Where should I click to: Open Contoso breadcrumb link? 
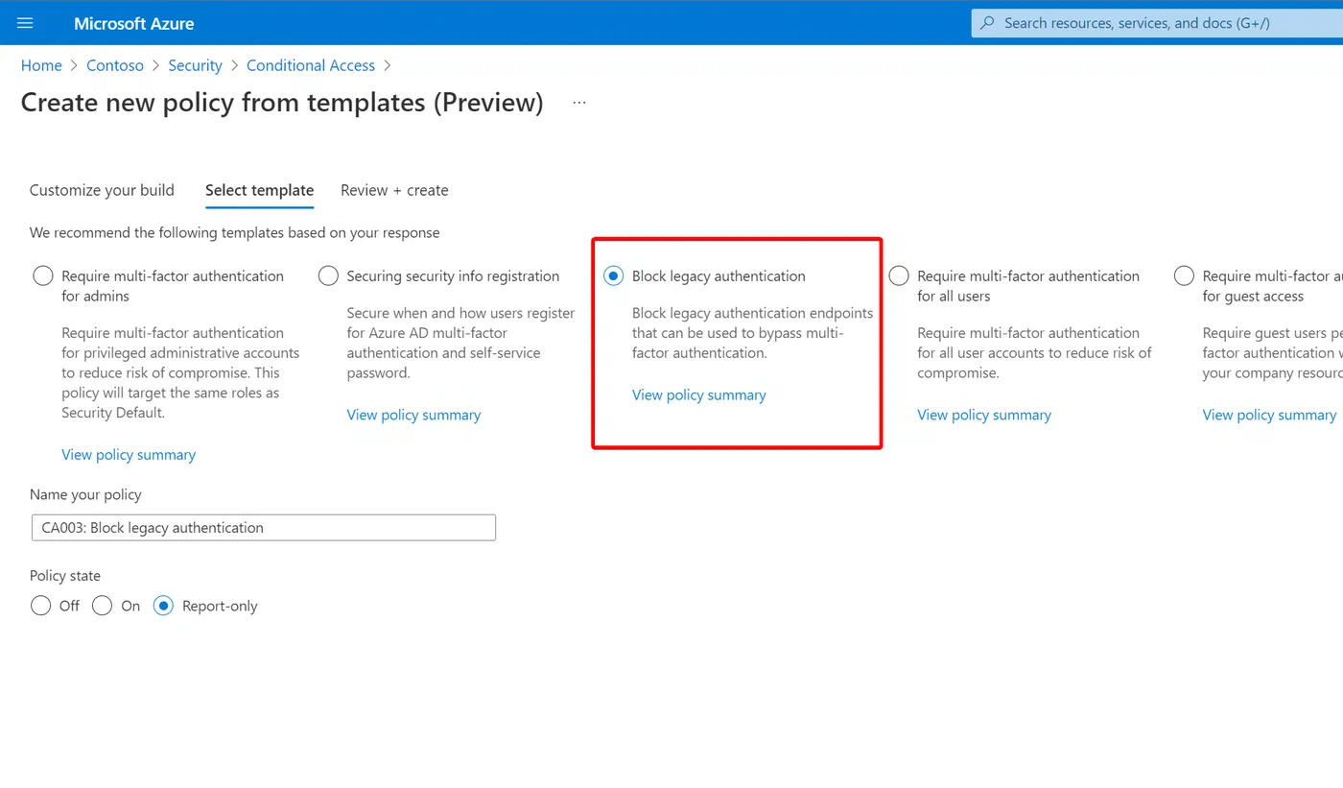pos(115,65)
